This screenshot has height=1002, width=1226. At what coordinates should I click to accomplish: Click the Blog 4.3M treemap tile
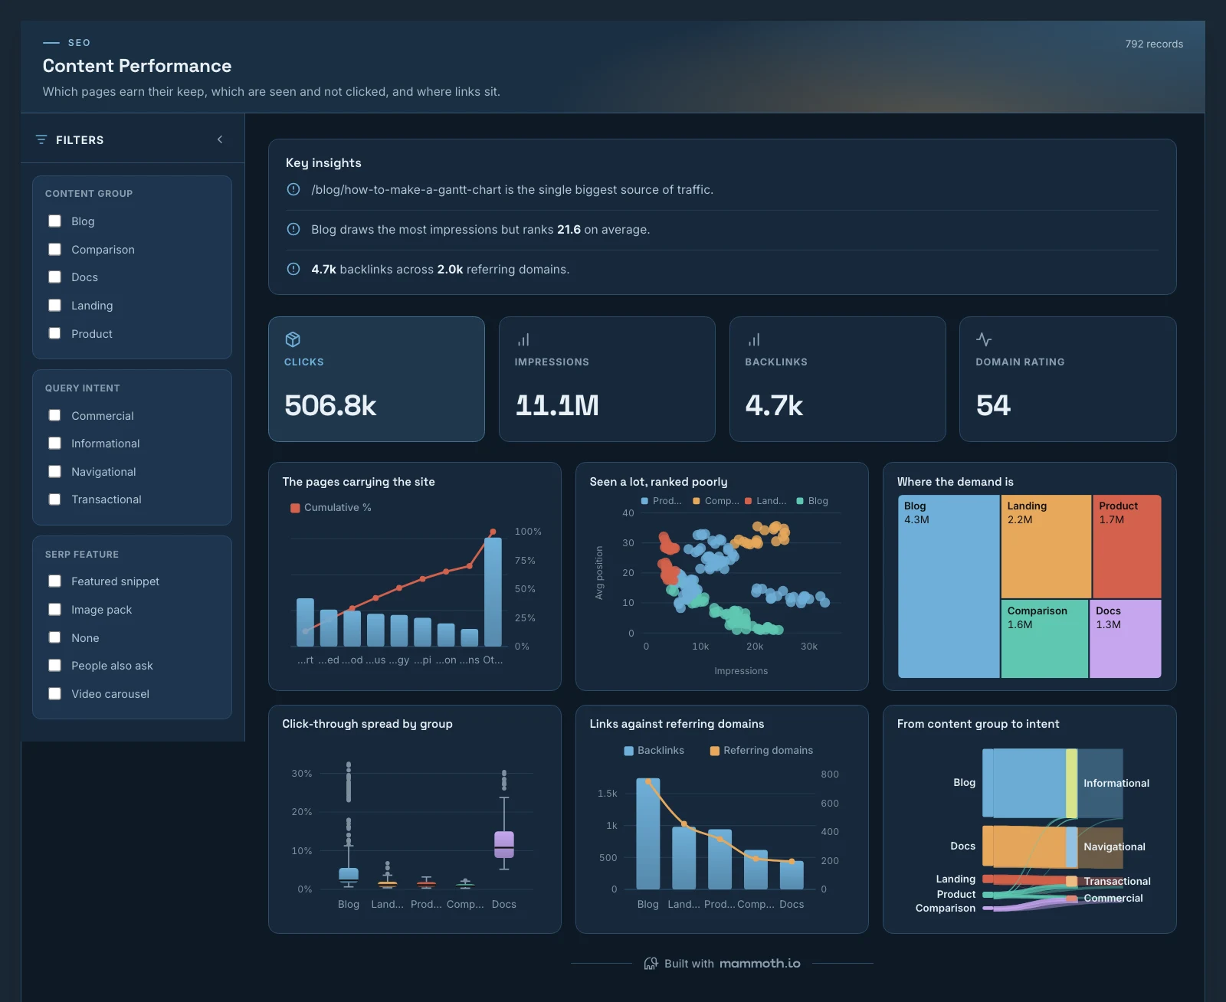point(949,586)
